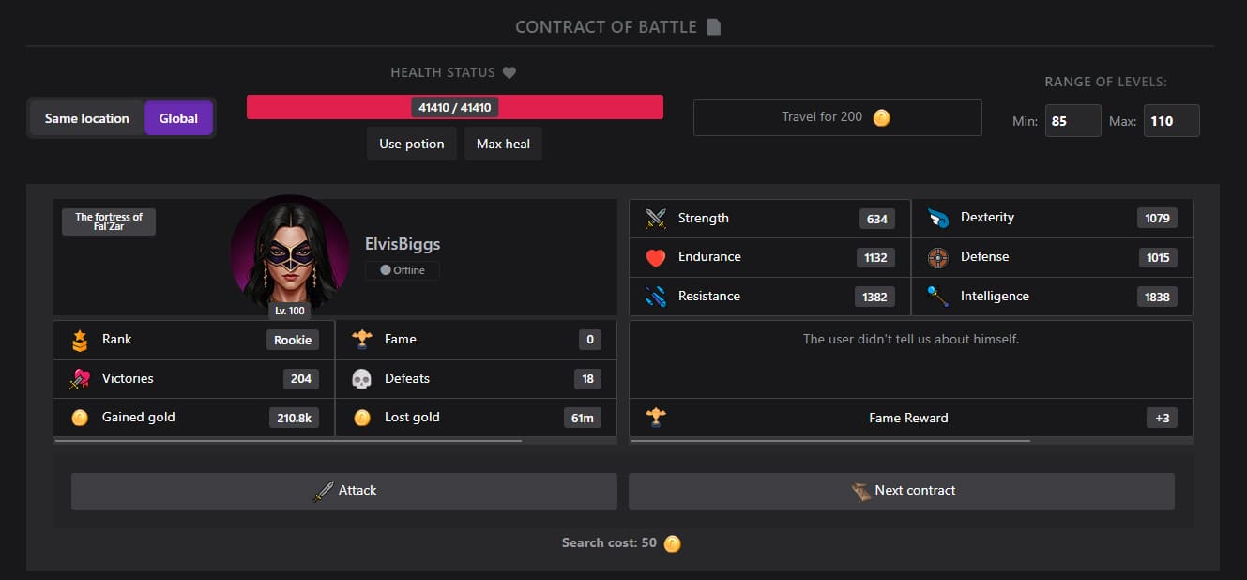Click the Max heal button
Image resolution: width=1247 pixels, height=580 pixels.
pyautogui.click(x=503, y=144)
